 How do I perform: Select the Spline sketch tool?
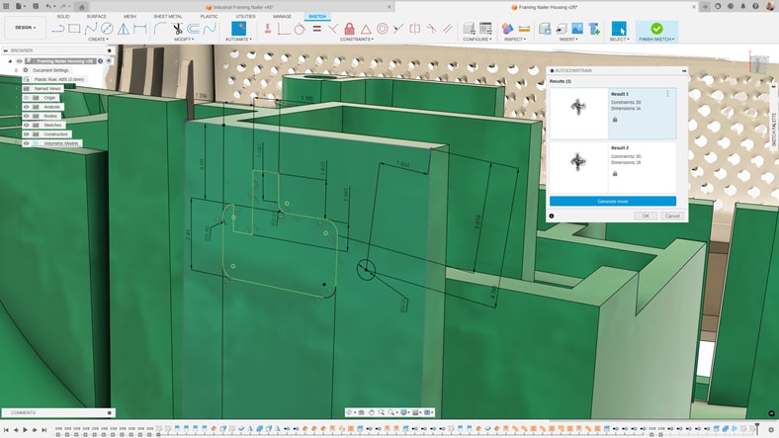90,29
